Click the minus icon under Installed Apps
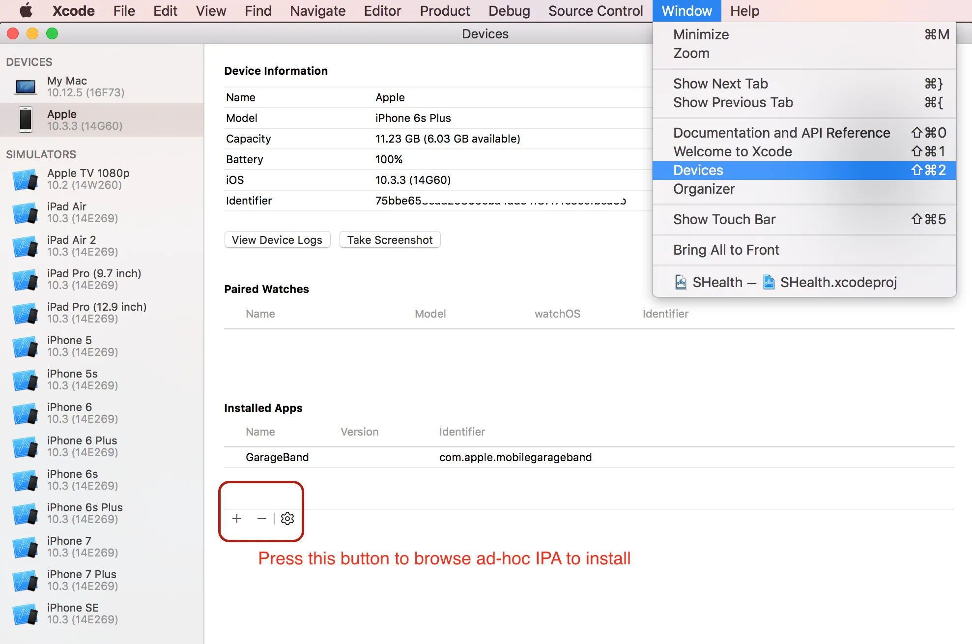972x644 pixels. 261,519
